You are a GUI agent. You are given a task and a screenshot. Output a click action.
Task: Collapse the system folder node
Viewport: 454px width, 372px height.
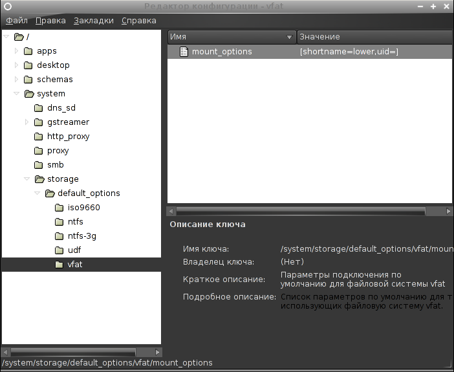[17, 94]
